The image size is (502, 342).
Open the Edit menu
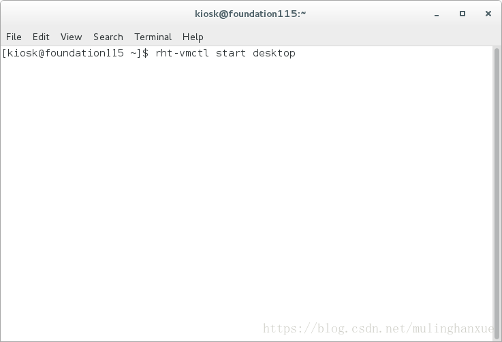tap(41, 37)
